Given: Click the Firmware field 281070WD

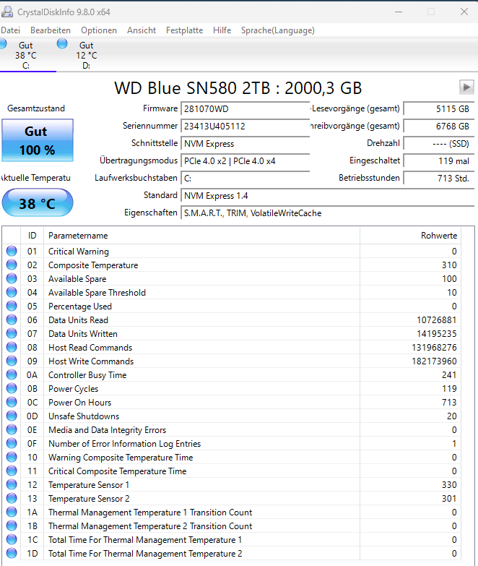Looking at the screenshot, I should tap(245, 108).
